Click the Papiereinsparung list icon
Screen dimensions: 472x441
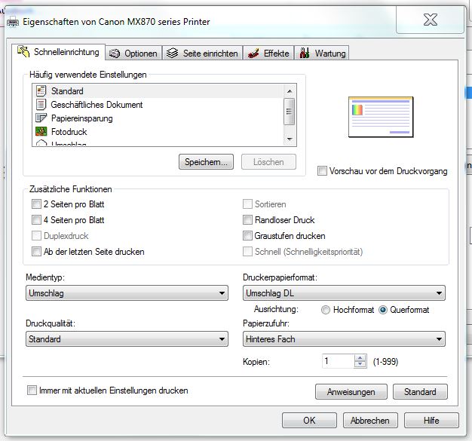point(41,118)
